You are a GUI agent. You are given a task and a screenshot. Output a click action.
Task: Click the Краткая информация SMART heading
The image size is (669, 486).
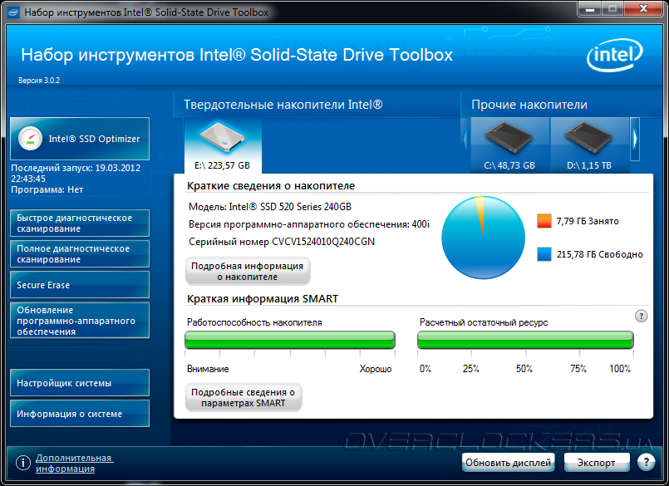[x=263, y=299]
